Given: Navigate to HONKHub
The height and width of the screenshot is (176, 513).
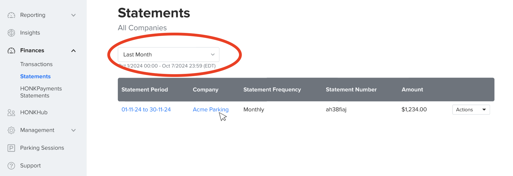Looking at the screenshot, I should [x=34, y=112].
